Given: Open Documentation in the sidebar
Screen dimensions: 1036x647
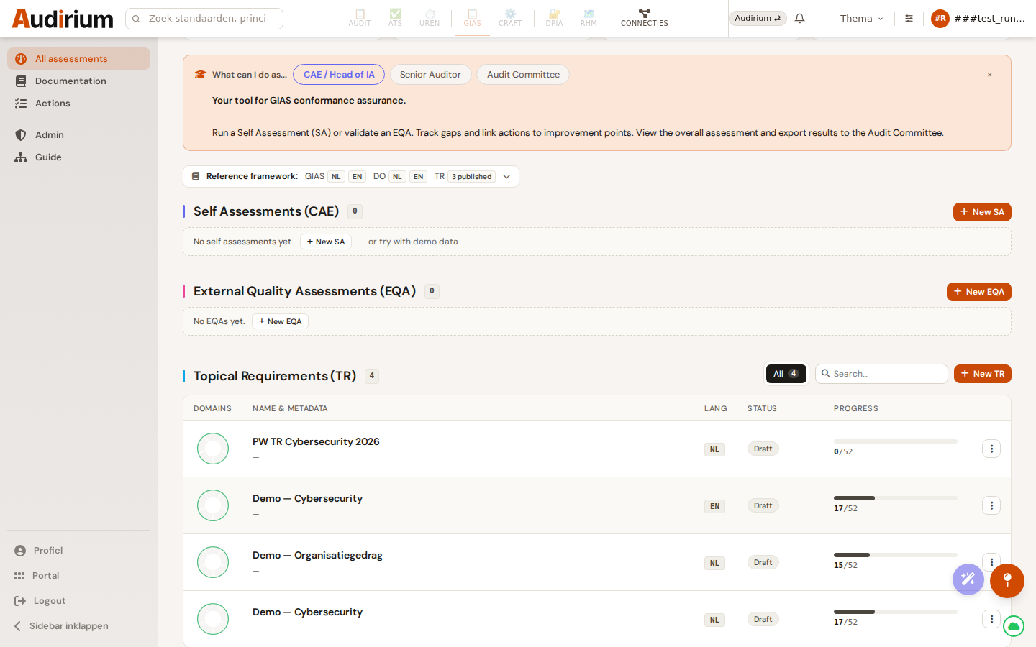Looking at the screenshot, I should 78,81.
